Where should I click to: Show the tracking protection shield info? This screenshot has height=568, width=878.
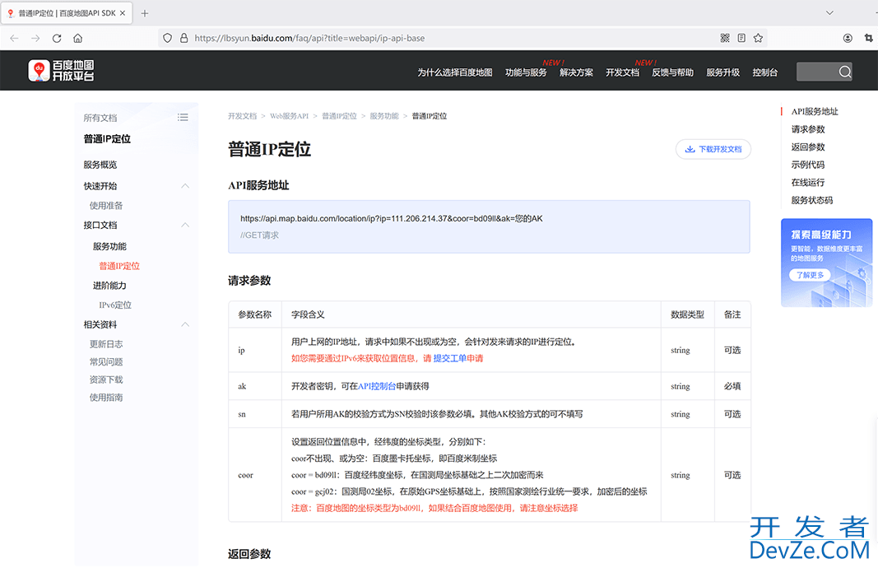167,38
